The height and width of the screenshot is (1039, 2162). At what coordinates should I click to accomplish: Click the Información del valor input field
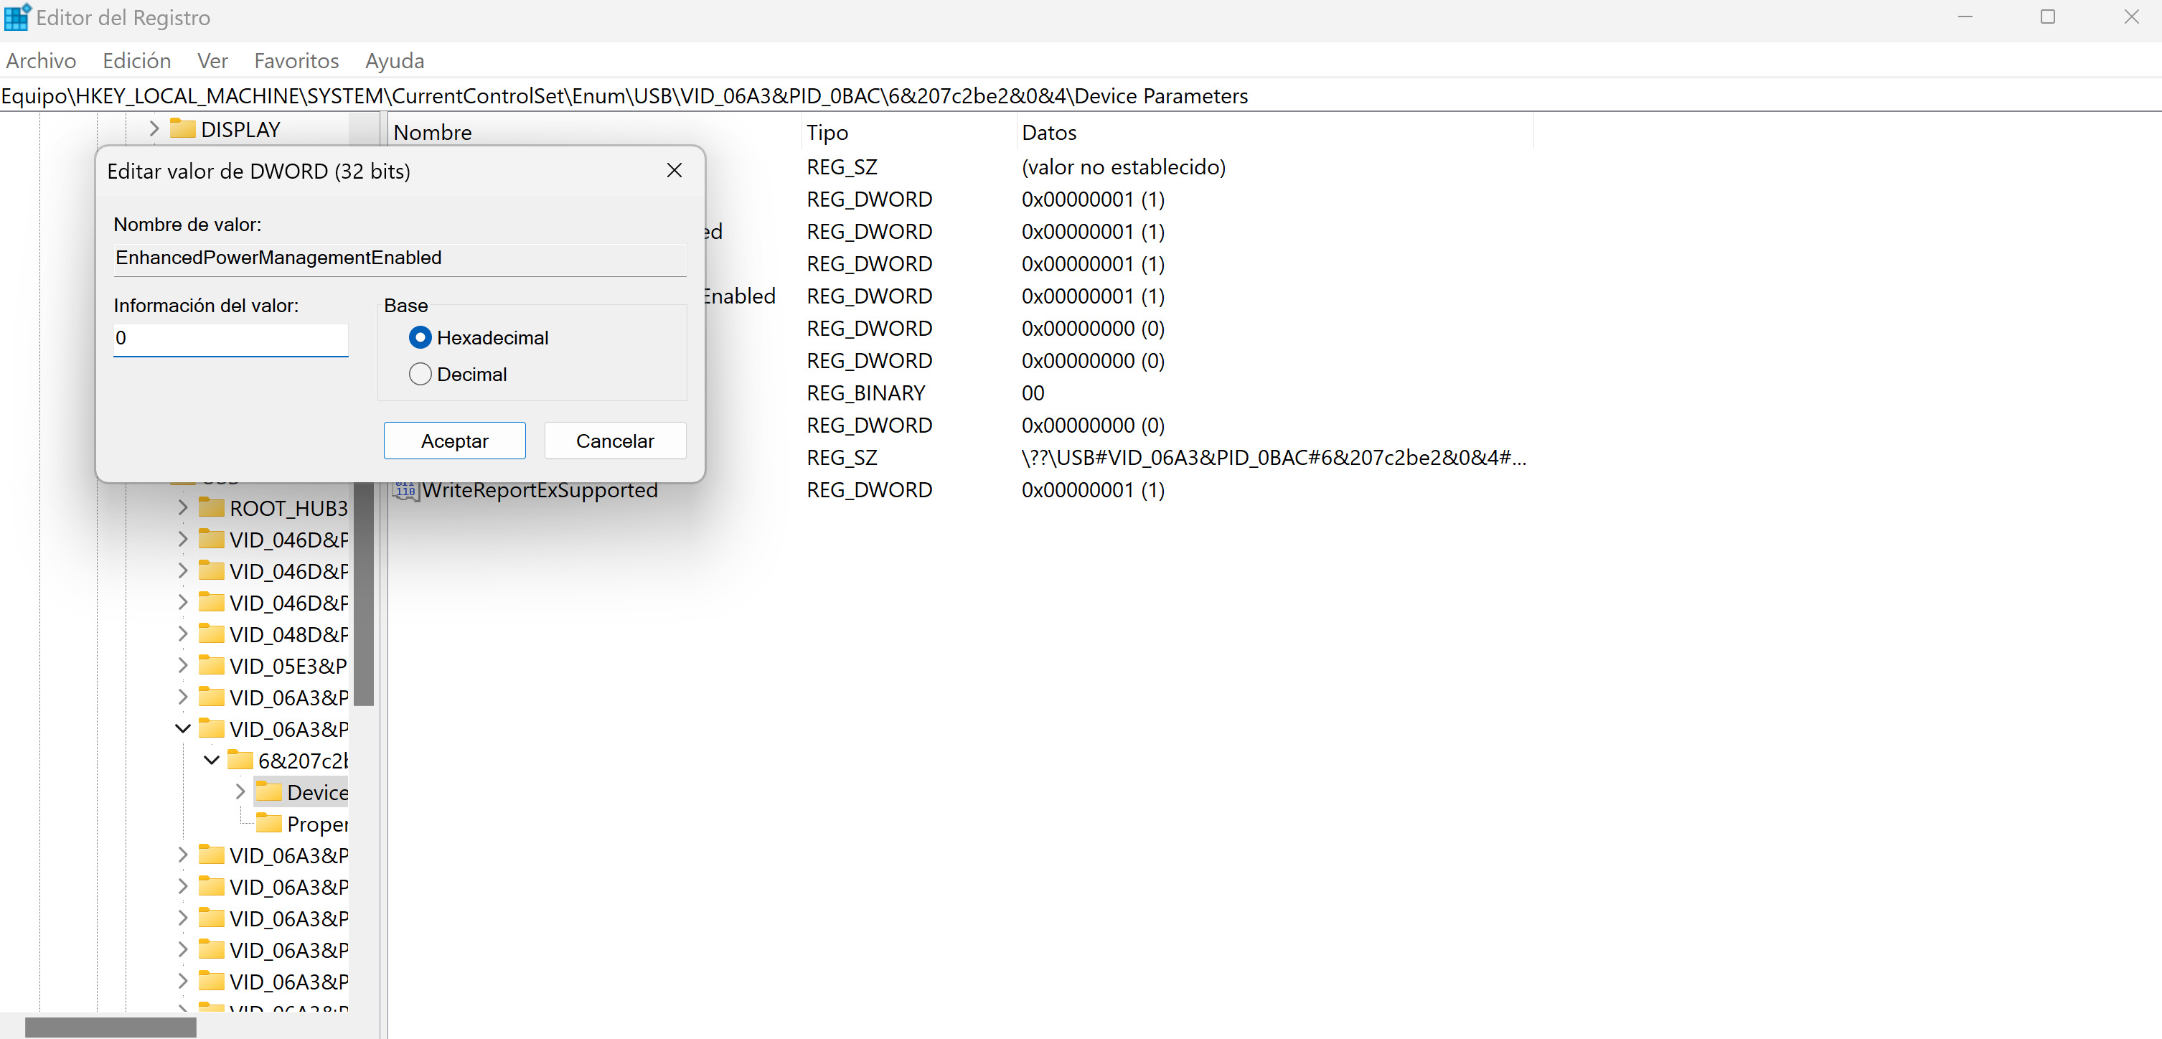click(x=230, y=338)
